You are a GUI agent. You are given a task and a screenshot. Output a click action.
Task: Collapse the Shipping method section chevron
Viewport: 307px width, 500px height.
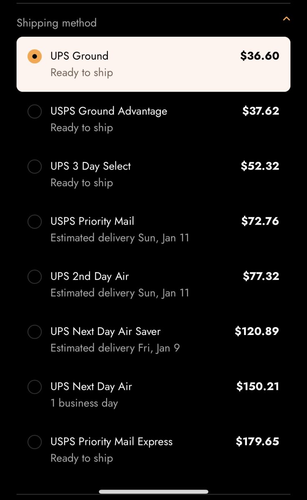tap(286, 19)
